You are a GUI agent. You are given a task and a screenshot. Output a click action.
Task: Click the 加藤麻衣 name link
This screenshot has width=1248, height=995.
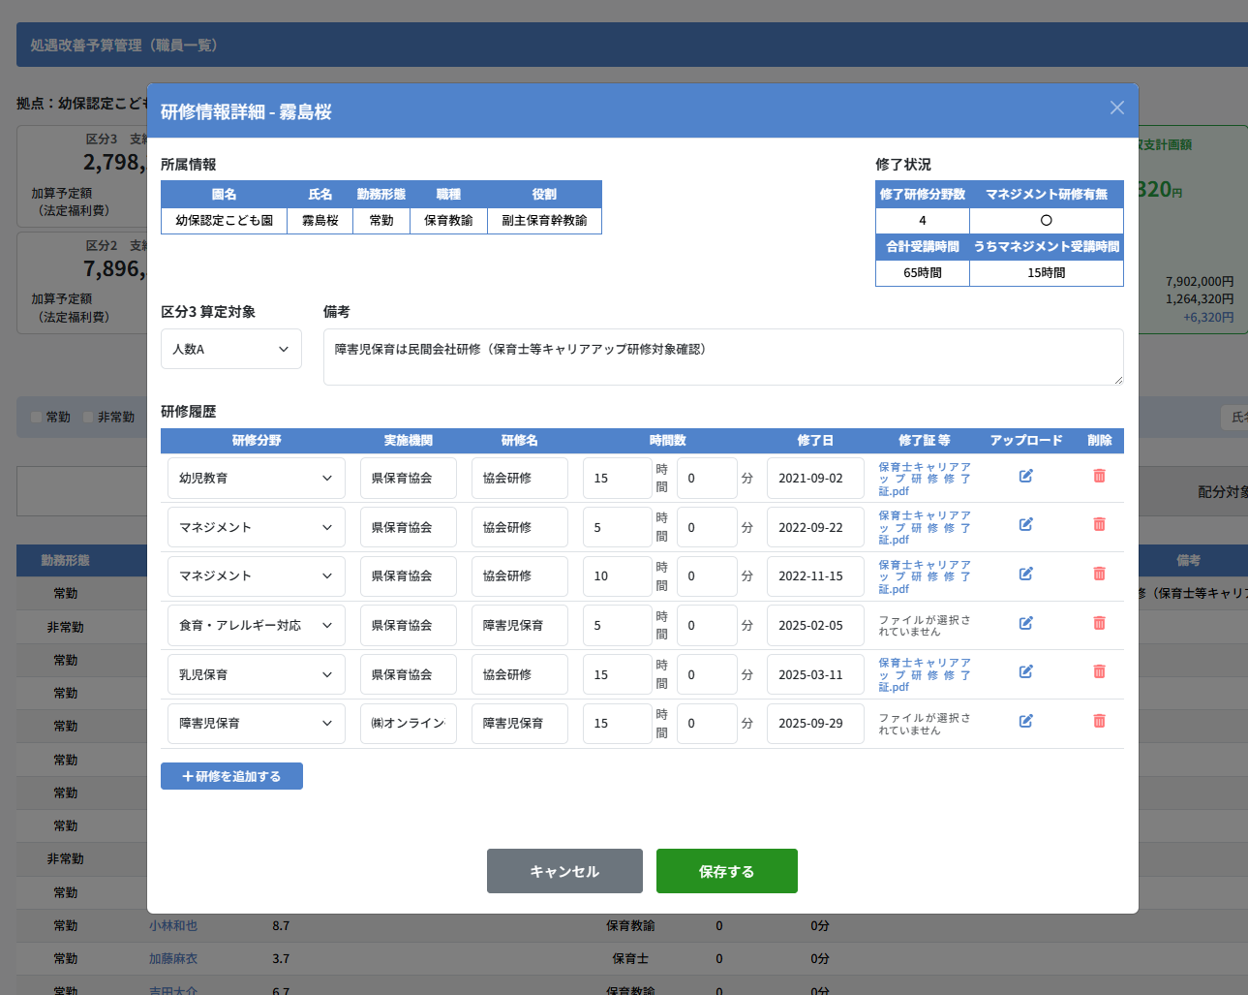coord(174,958)
